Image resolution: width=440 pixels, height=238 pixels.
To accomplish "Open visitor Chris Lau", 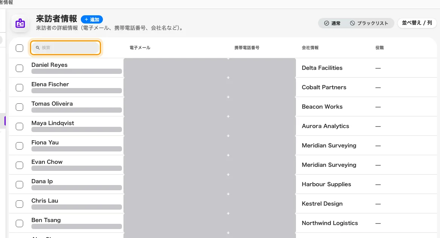I will pos(45,201).
